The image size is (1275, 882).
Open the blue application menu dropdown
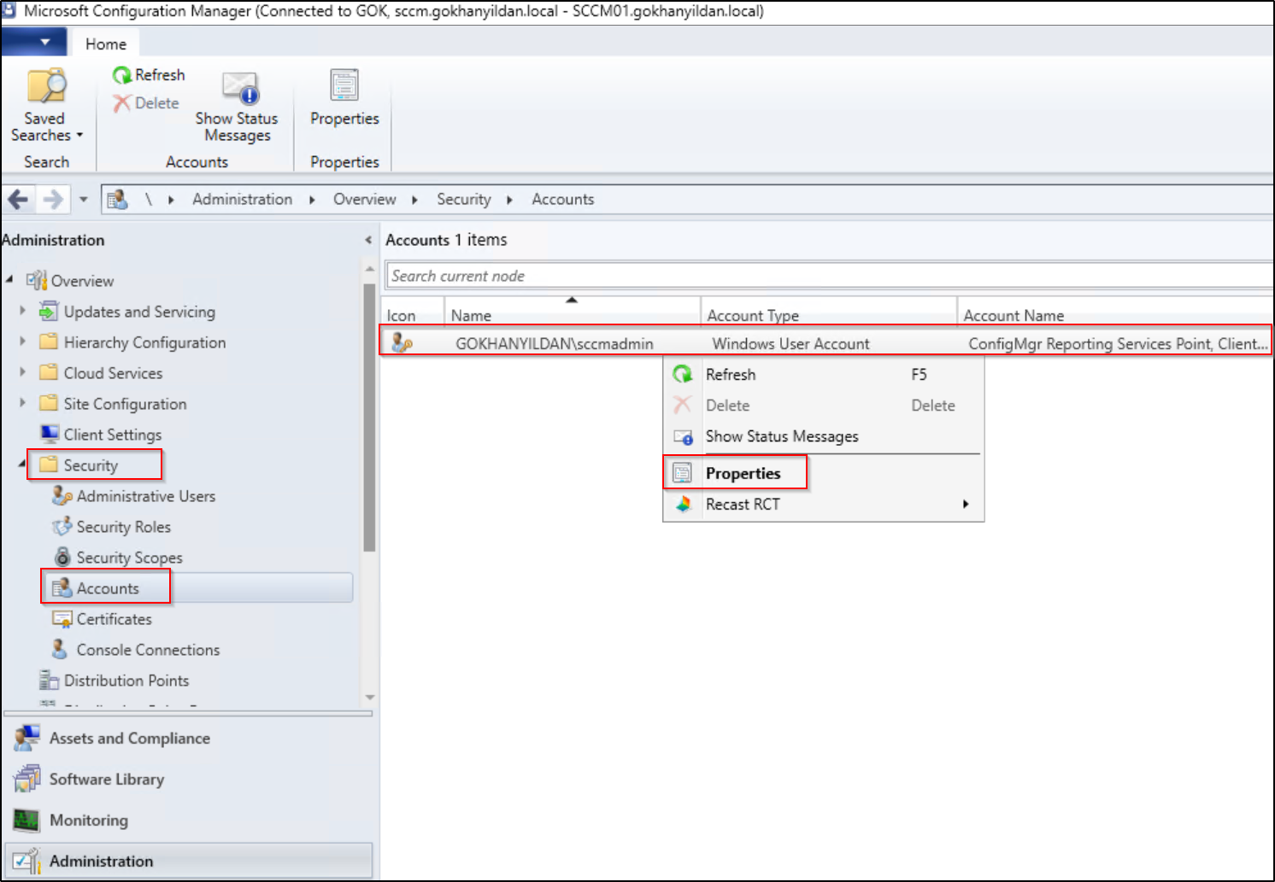[x=34, y=41]
